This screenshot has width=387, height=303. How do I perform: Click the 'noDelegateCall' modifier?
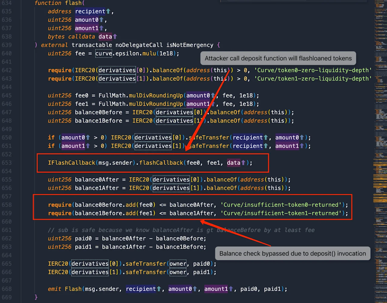coord(139,45)
